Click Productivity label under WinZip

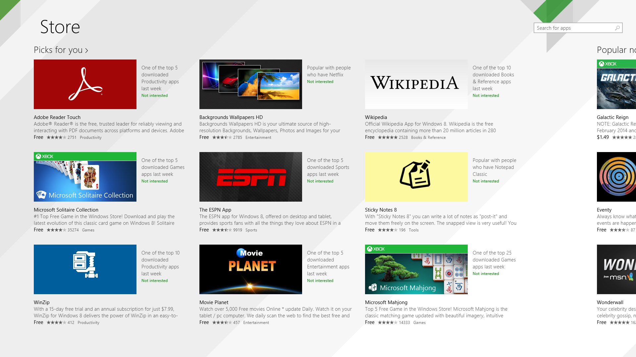88,323
